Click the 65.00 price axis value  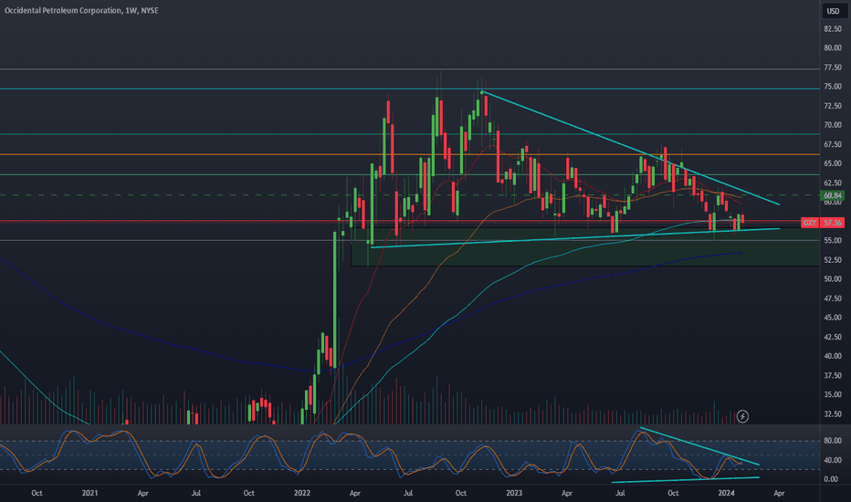[x=833, y=163]
